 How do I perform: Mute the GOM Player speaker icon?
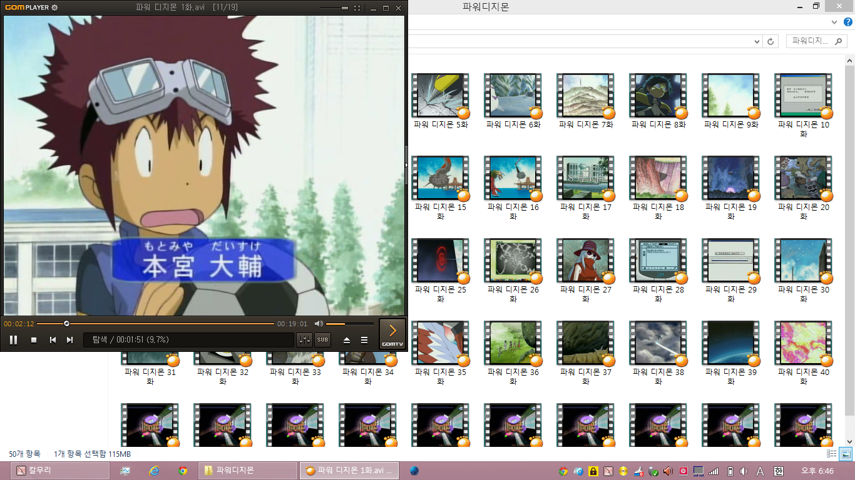319,324
